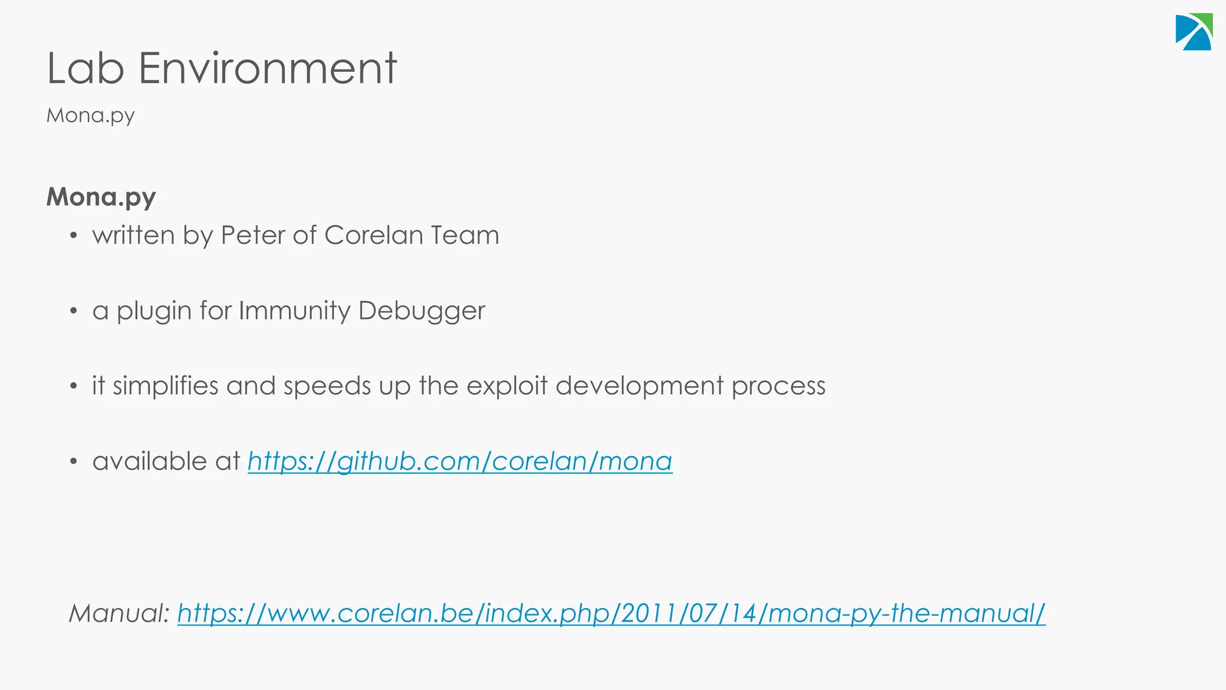Select the small Mona.py subtitle under title

coord(90,115)
